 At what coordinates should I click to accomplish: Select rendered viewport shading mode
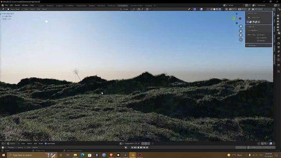coord(220,9)
